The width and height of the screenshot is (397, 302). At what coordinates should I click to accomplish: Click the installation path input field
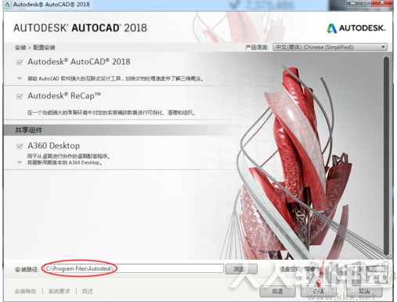133,268
